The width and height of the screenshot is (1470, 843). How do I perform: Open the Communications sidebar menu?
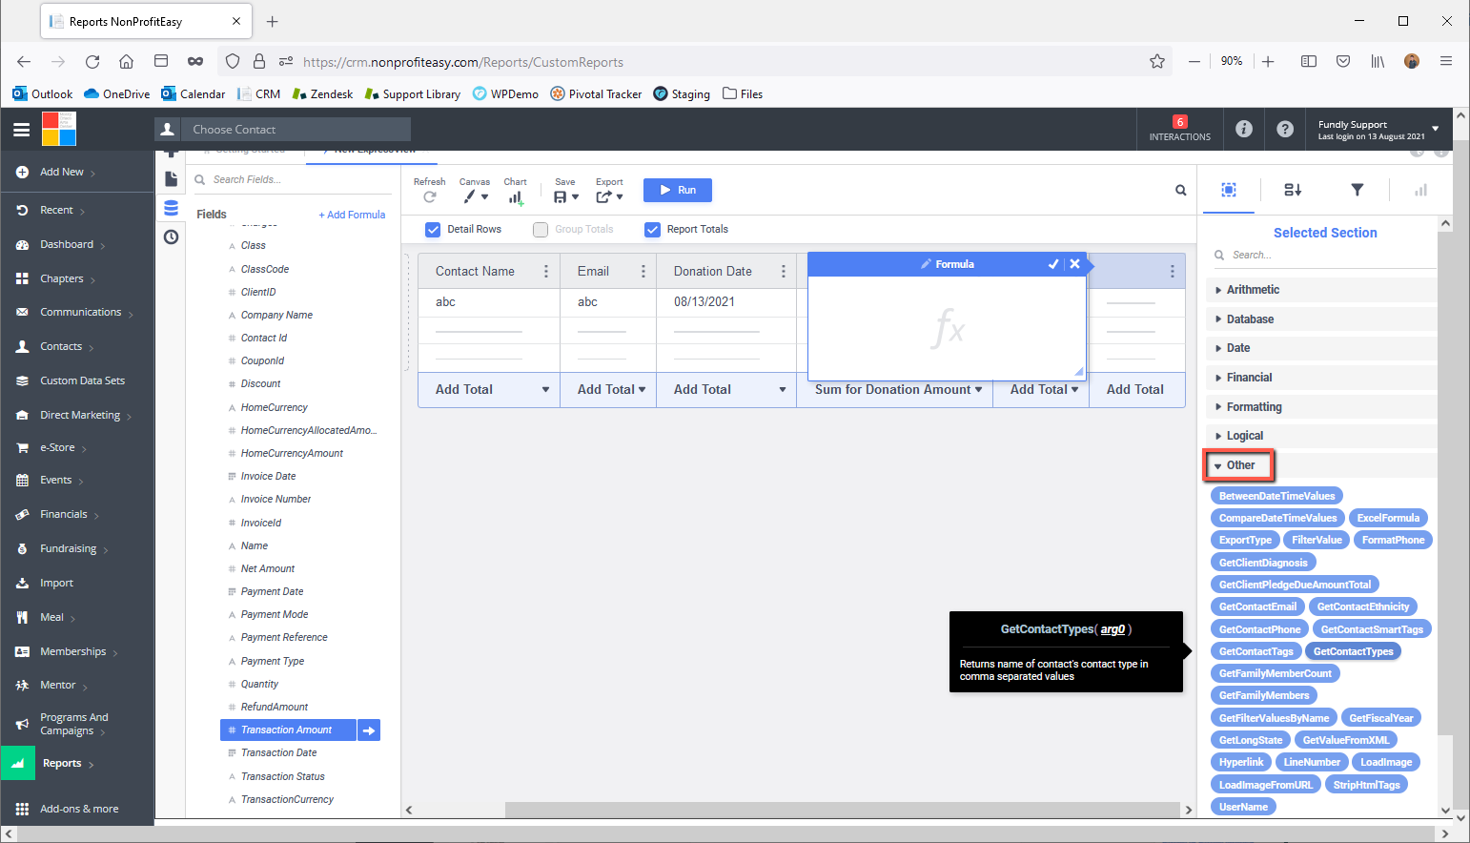pyautogui.click(x=80, y=313)
